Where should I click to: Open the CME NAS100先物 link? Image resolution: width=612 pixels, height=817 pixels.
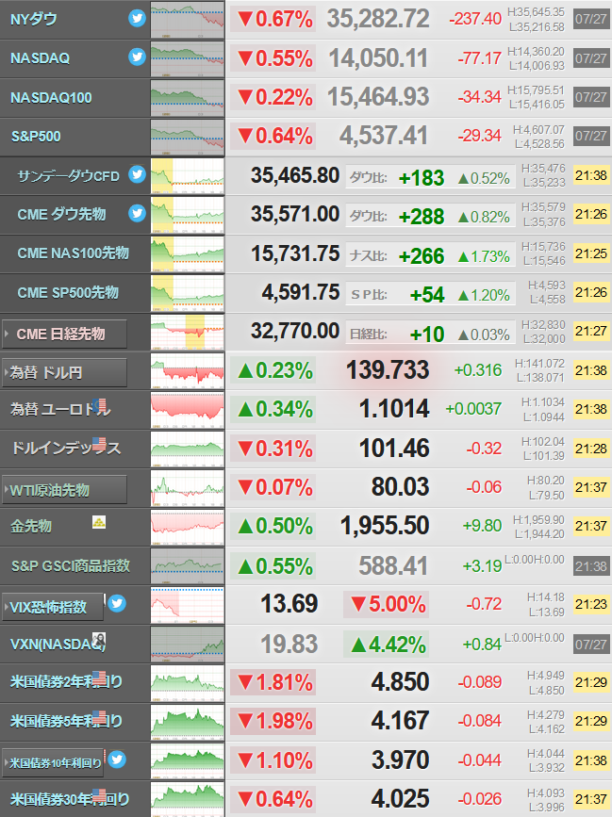click(x=73, y=253)
